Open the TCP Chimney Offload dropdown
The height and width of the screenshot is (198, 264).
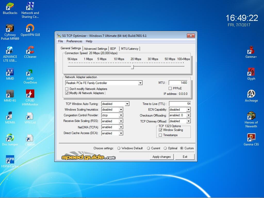188,121
